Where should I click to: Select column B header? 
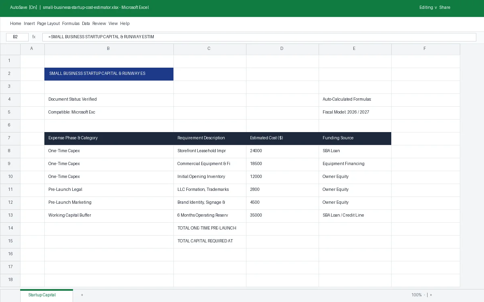click(x=109, y=49)
